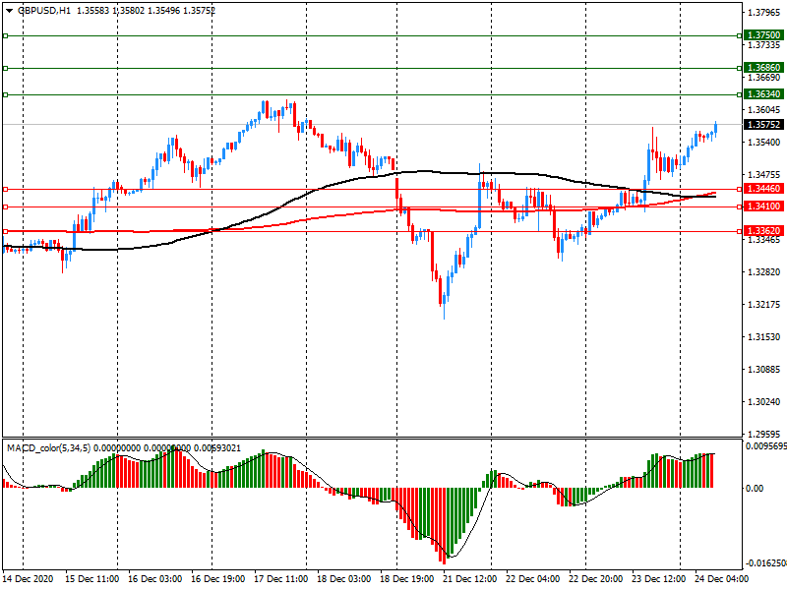Click the 14 Dec 2020 date label

click(29, 579)
